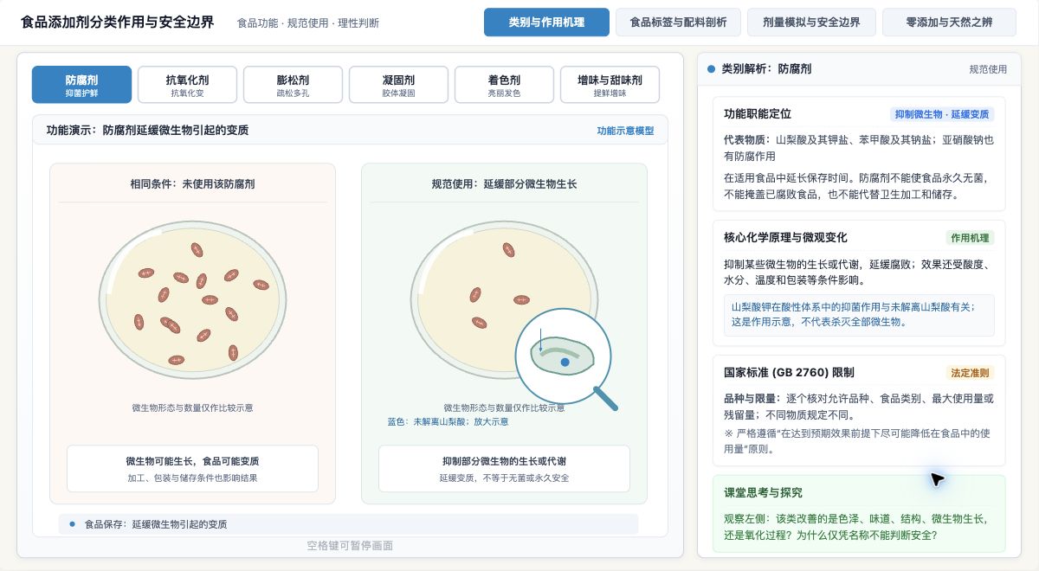Go to 零添加与天然之辨 tab
This screenshot has width=1039, height=571.
click(949, 22)
